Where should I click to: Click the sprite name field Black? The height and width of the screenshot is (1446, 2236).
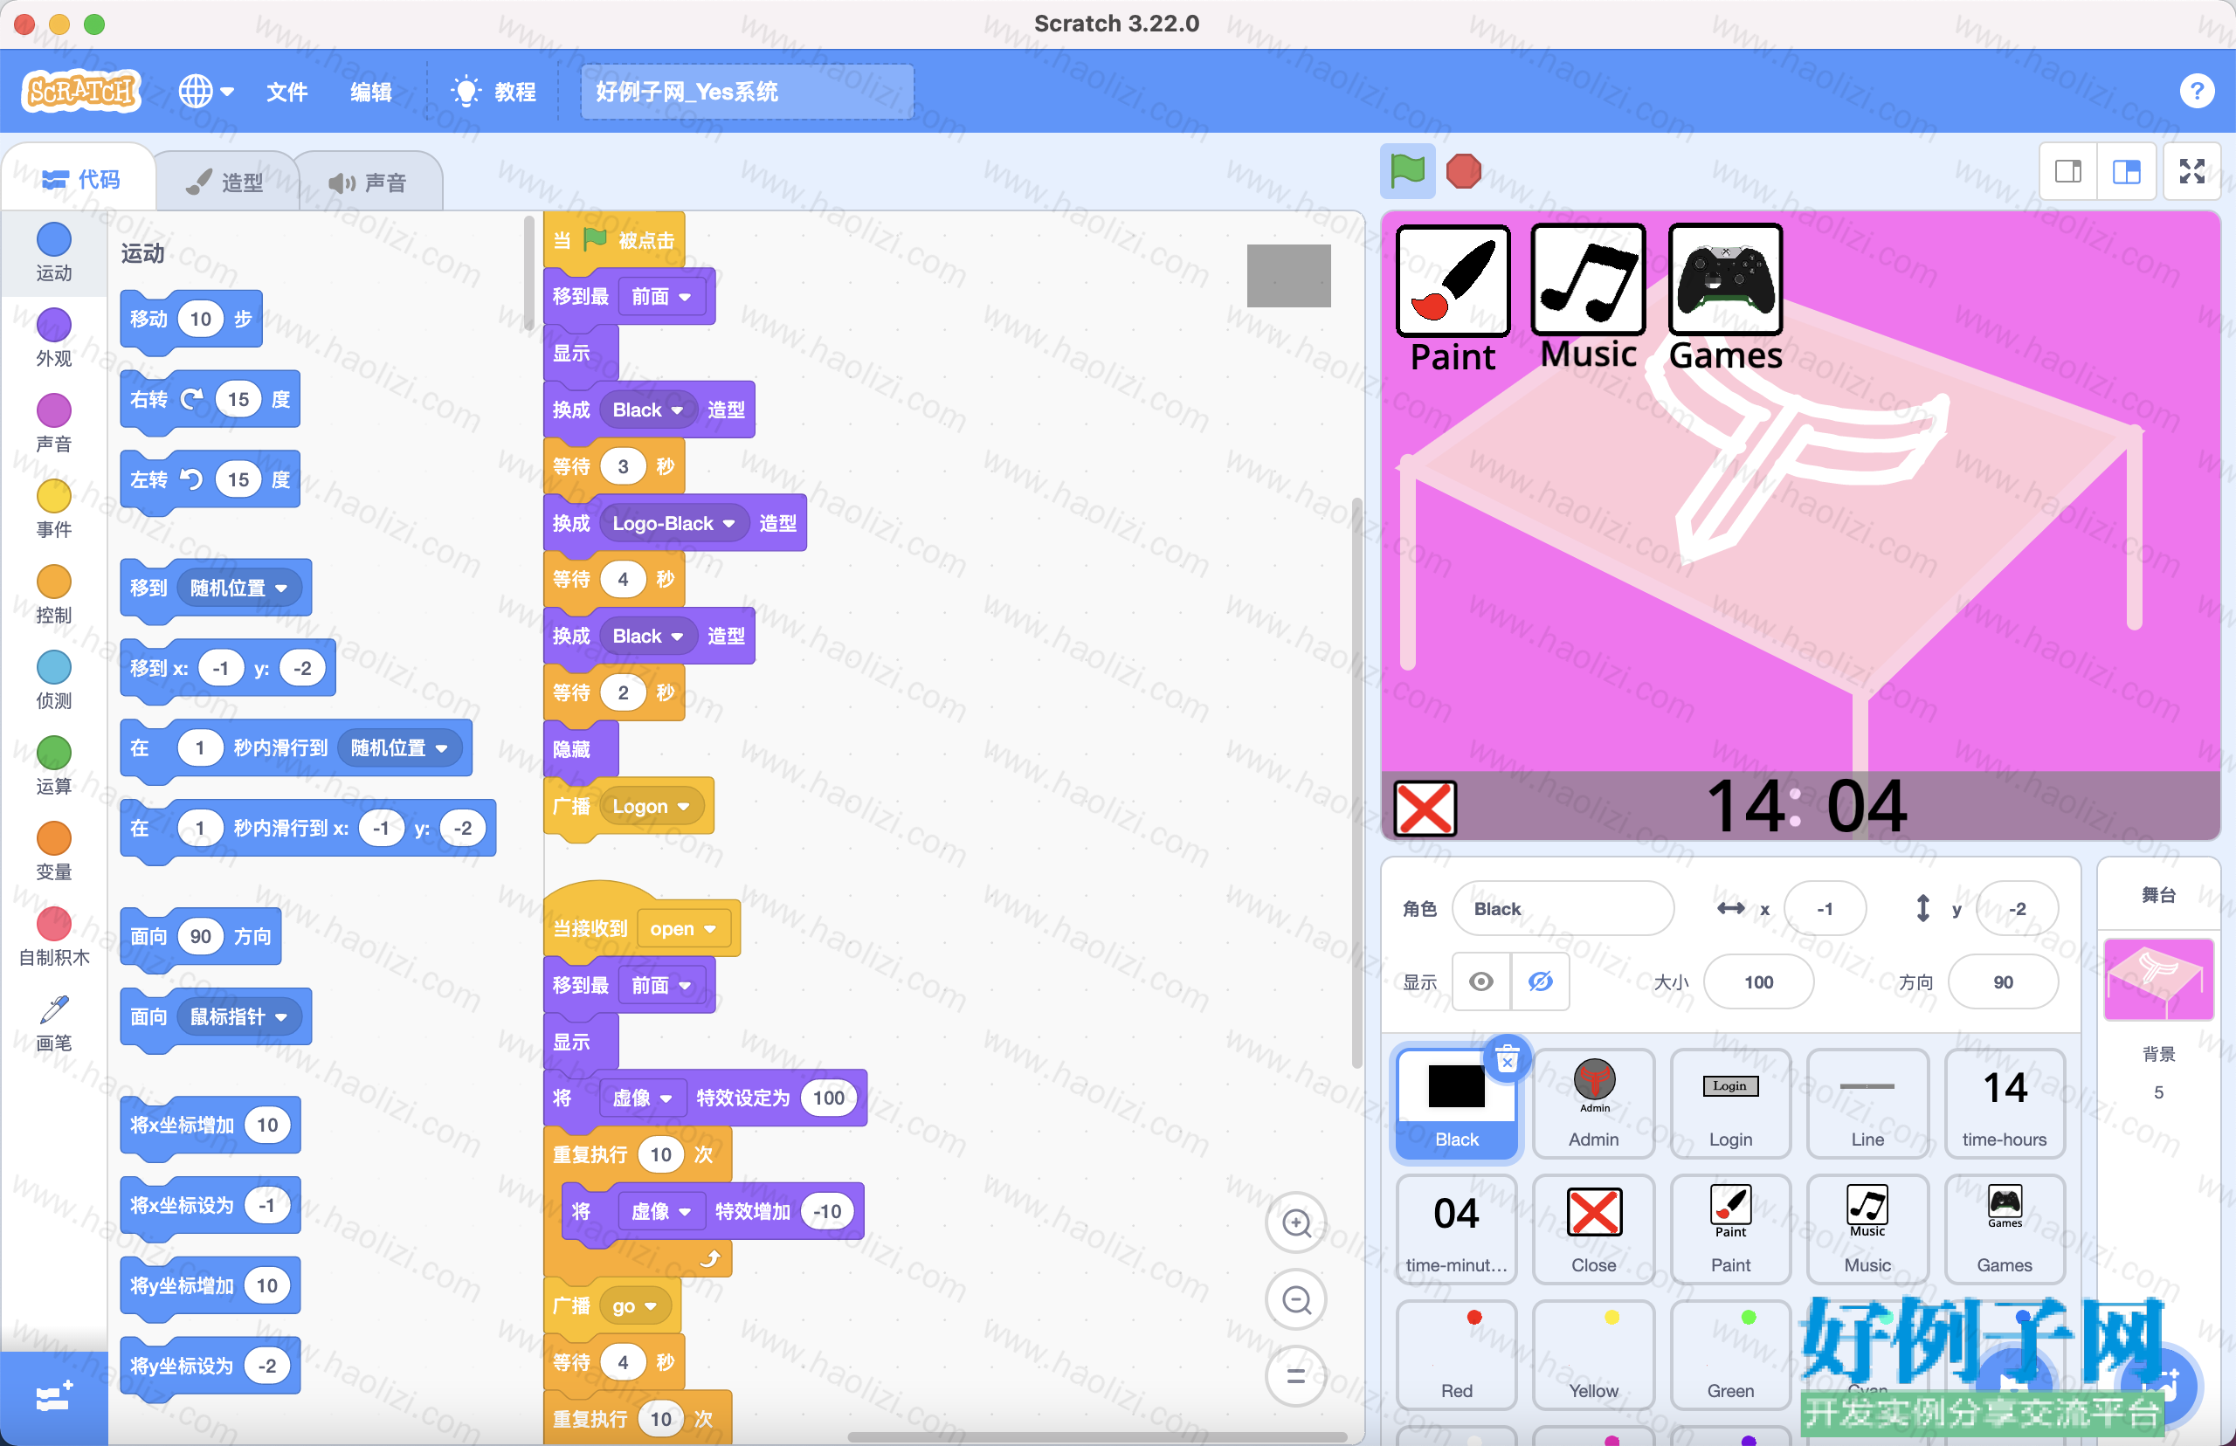[x=1562, y=908]
